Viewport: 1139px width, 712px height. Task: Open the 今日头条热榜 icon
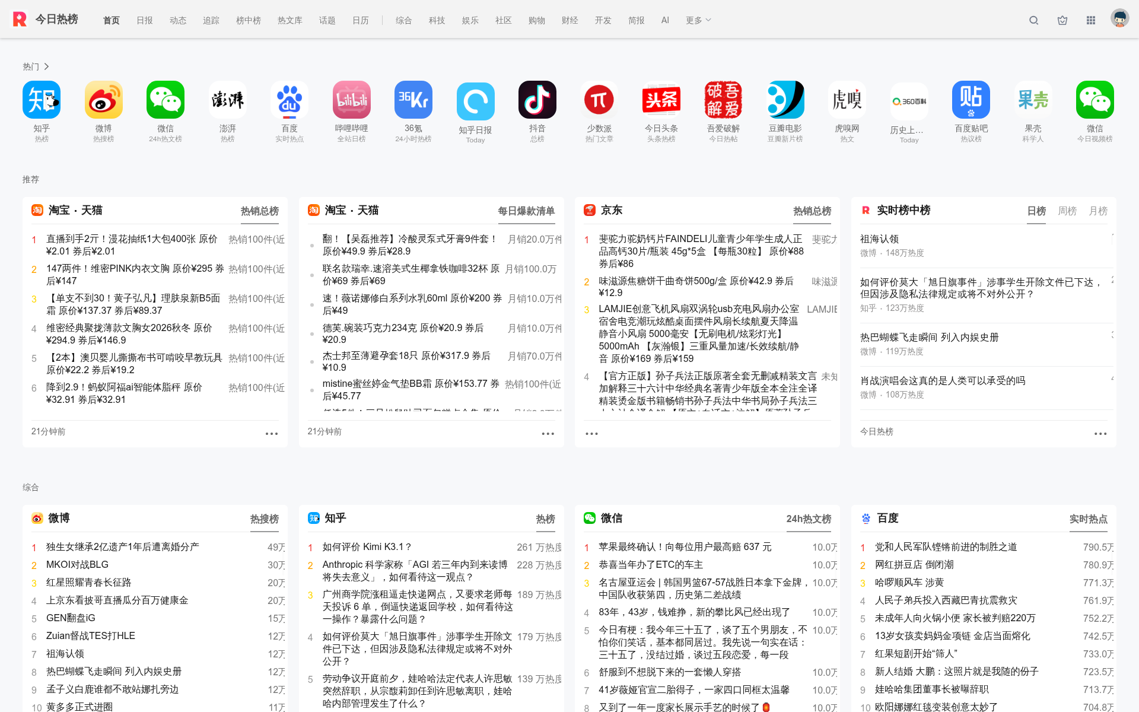tap(661, 100)
